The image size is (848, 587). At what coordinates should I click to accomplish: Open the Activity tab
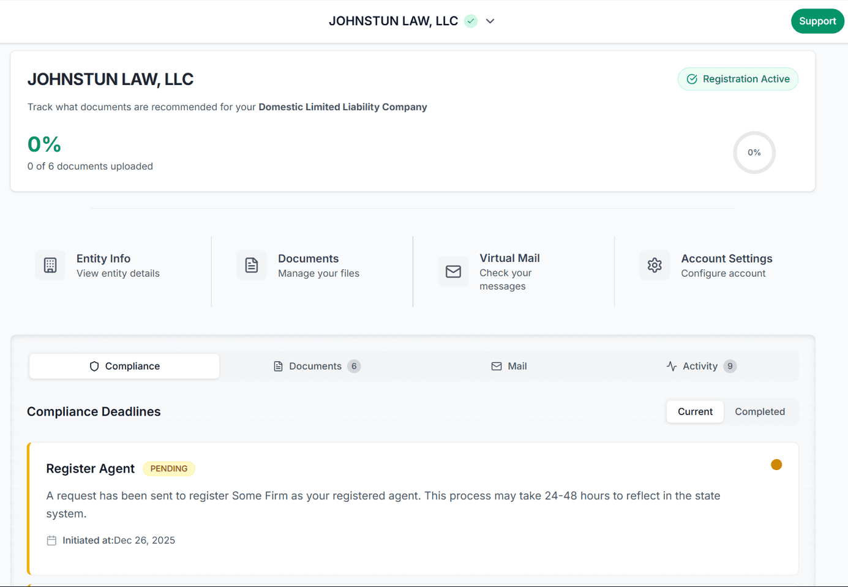[701, 366]
